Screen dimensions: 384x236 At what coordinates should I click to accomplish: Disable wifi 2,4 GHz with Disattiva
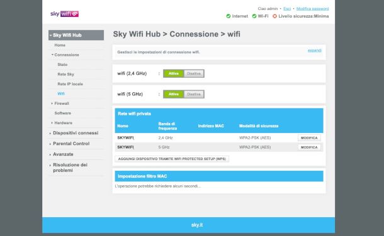(194, 73)
